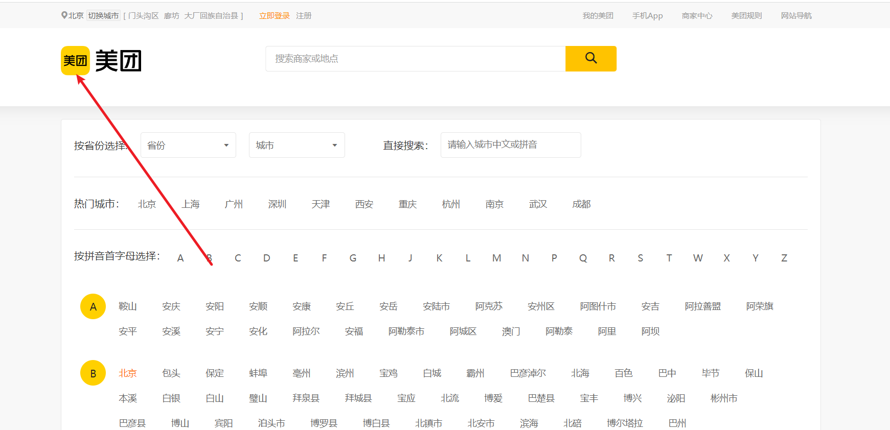The image size is (890, 430).
Task: Select hot city 西安
Action: point(364,204)
